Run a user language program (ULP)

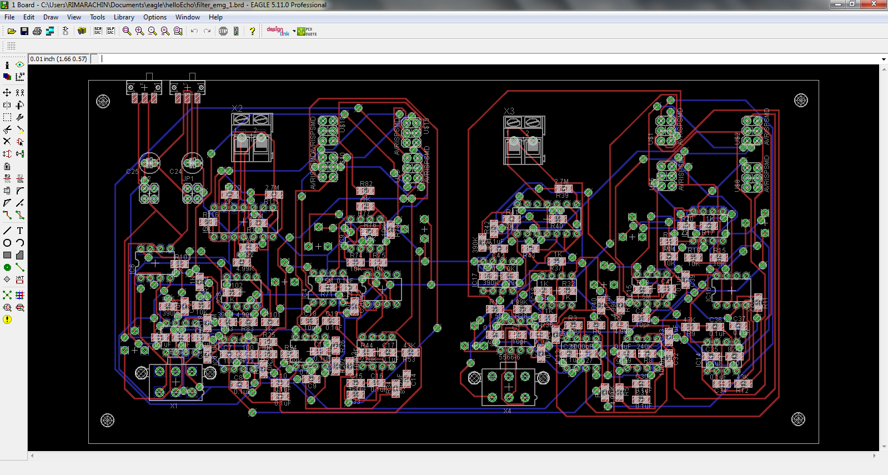click(111, 31)
